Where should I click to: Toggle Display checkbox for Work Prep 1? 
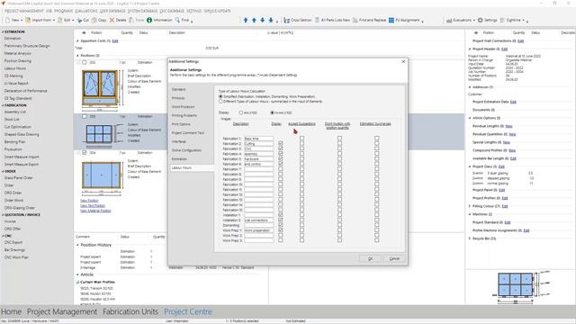(x=281, y=230)
